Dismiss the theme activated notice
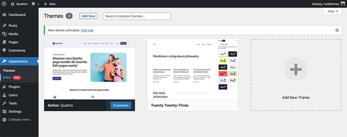This screenshot has width=347, height=137. pyautogui.click(x=337, y=30)
